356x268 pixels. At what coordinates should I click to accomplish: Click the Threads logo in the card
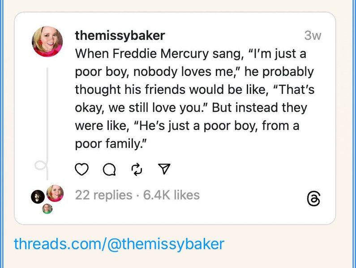click(314, 199)
